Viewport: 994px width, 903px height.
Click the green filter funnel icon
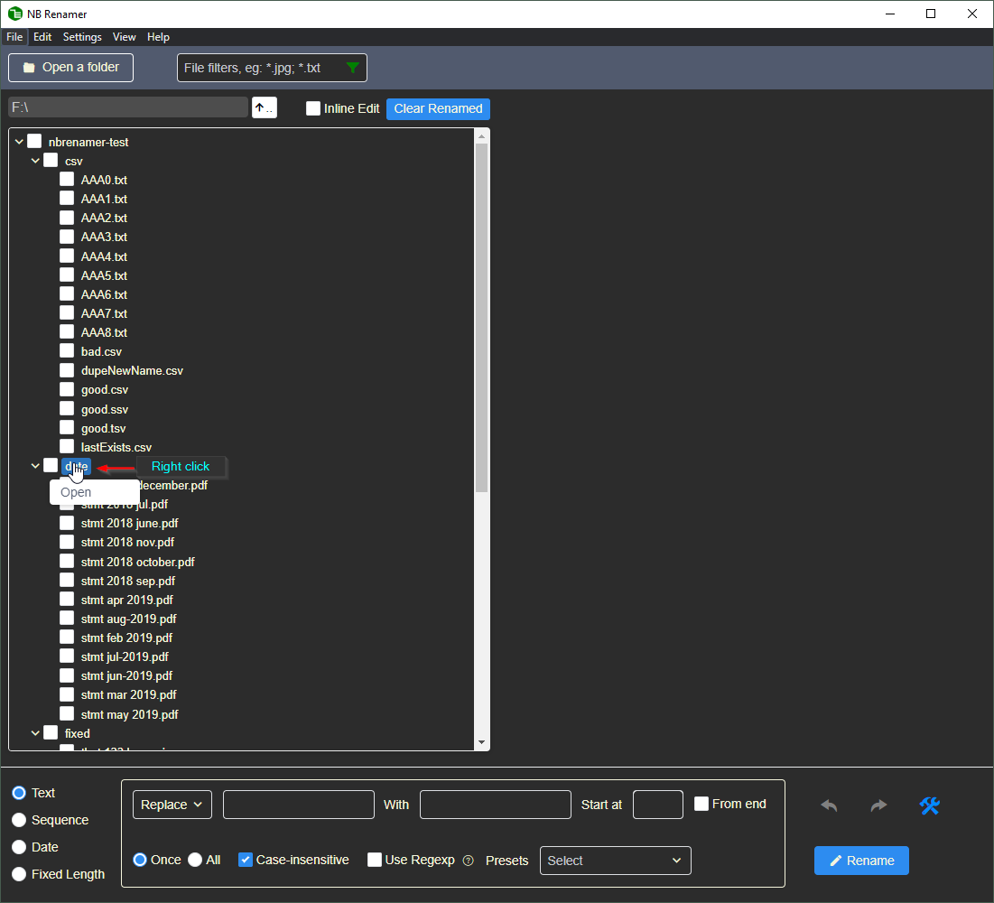353,68
